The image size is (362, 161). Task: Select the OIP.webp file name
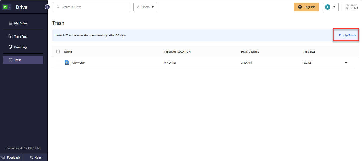[78, 63]
